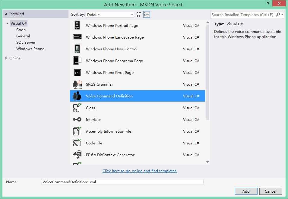Expand the Online section
The width and height of the screenshot is (288, 199).
click(x=6, y=58)
